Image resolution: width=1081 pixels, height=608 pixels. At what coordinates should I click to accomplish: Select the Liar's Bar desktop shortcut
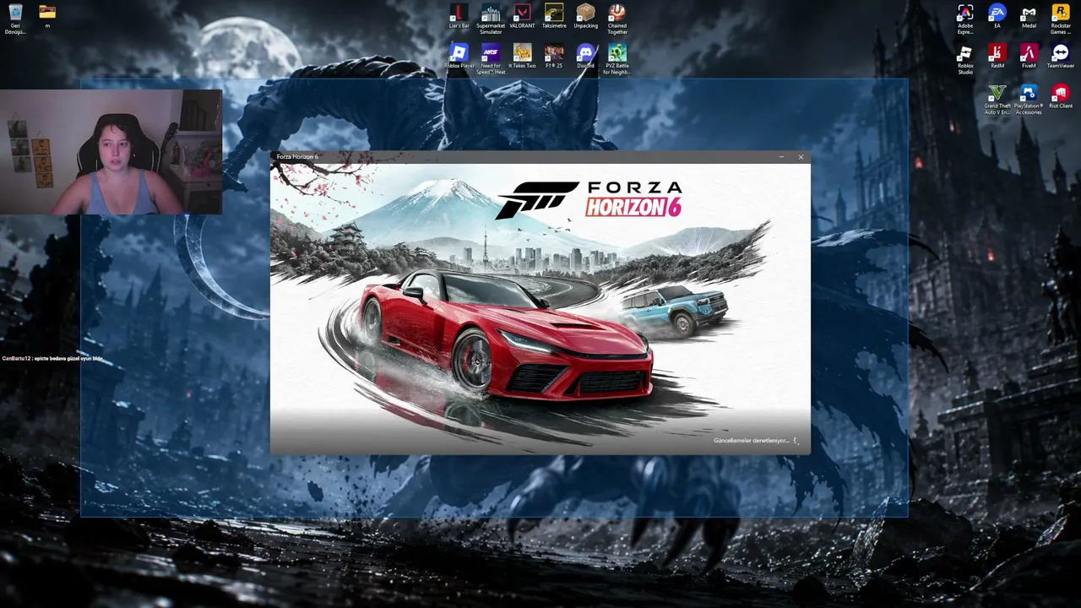[x=459, y=16]
